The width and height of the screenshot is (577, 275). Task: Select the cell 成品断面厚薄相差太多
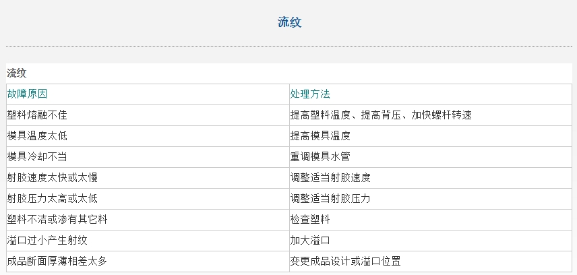point(148,262)
